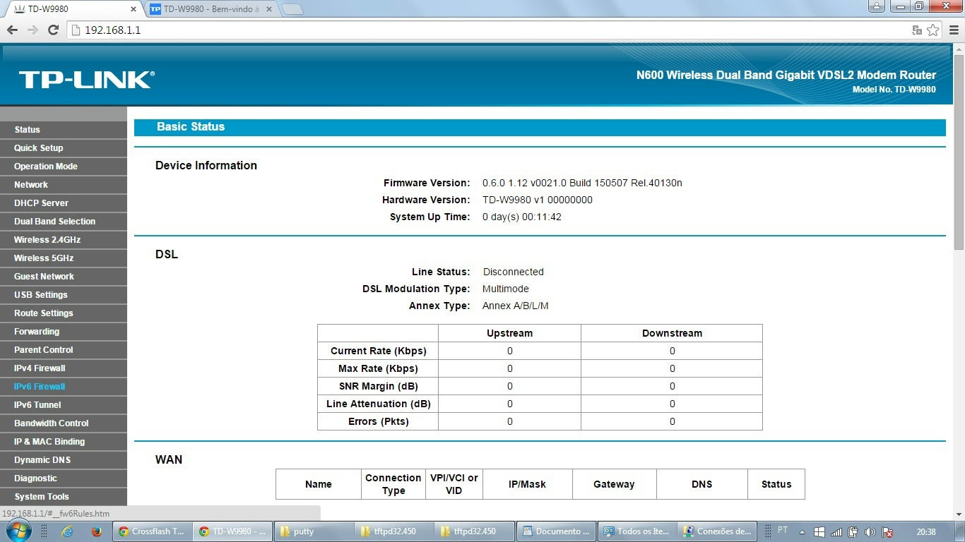The image size is (965, 542).
Task: Open Dual Band Selection
Action: (64, 221)
